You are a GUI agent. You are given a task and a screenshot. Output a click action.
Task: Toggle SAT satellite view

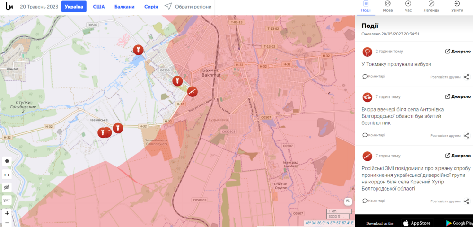7,200
